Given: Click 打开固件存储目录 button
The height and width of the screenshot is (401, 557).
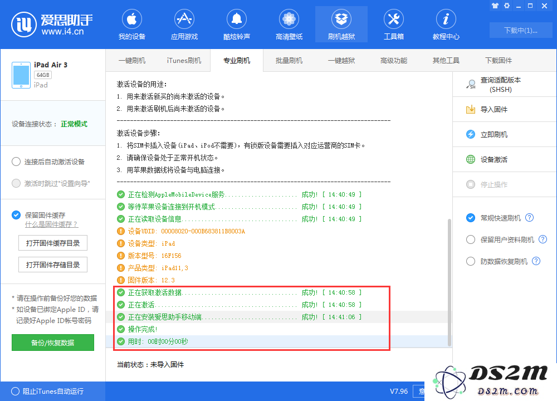Looking at the screenshot, I should click(53, 265).
